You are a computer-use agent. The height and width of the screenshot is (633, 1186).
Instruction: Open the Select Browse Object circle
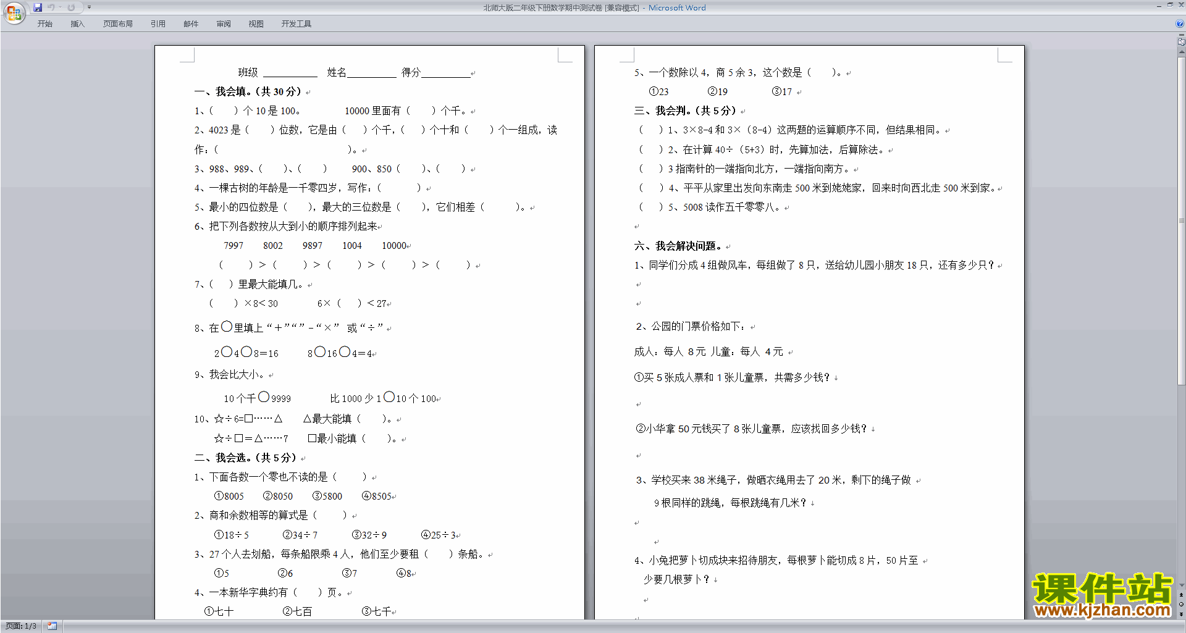tap(1181, 605)
